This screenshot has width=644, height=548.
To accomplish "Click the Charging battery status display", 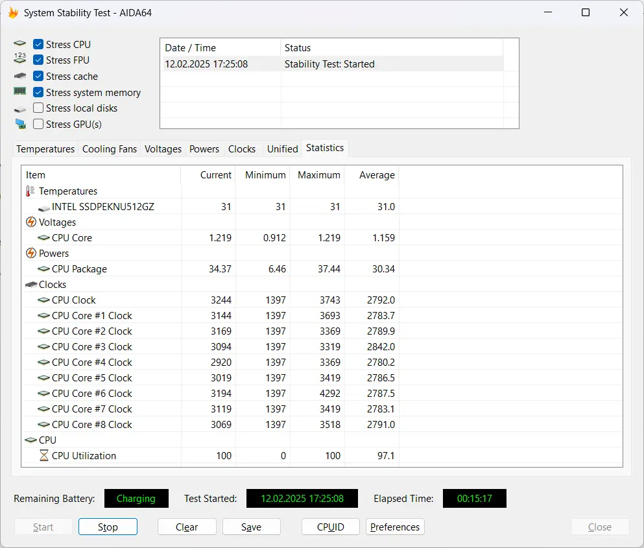I will pyautogui.click(x=136, y=498).
